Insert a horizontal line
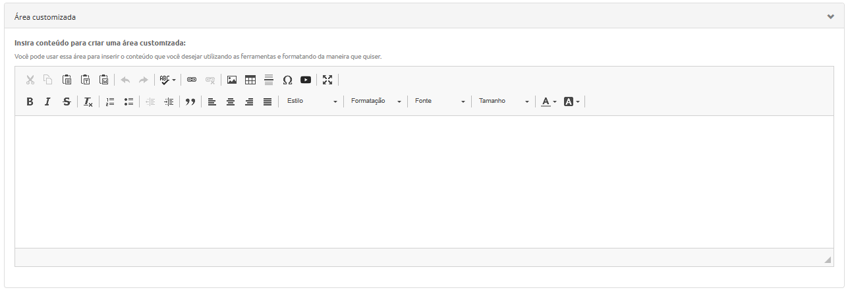This screenshot has width=848, height=290. (x=269, y=80)
